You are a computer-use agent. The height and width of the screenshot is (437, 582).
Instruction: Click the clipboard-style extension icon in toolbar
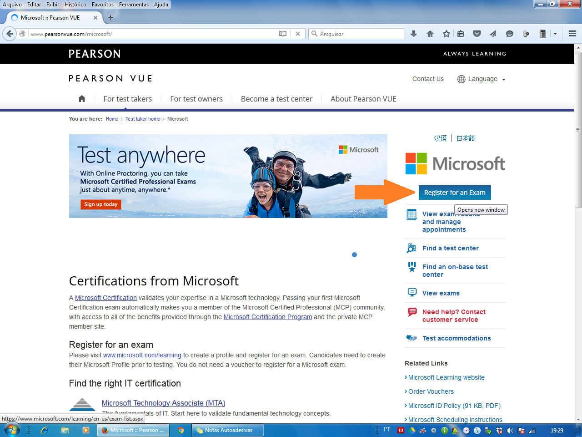(542, 34)
